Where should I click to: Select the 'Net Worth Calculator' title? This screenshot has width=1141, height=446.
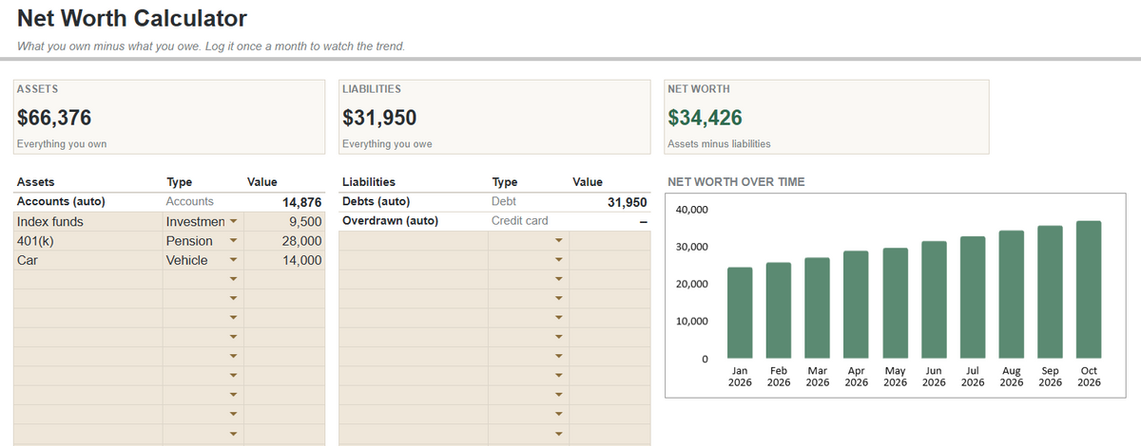click(x=132, y=18)
